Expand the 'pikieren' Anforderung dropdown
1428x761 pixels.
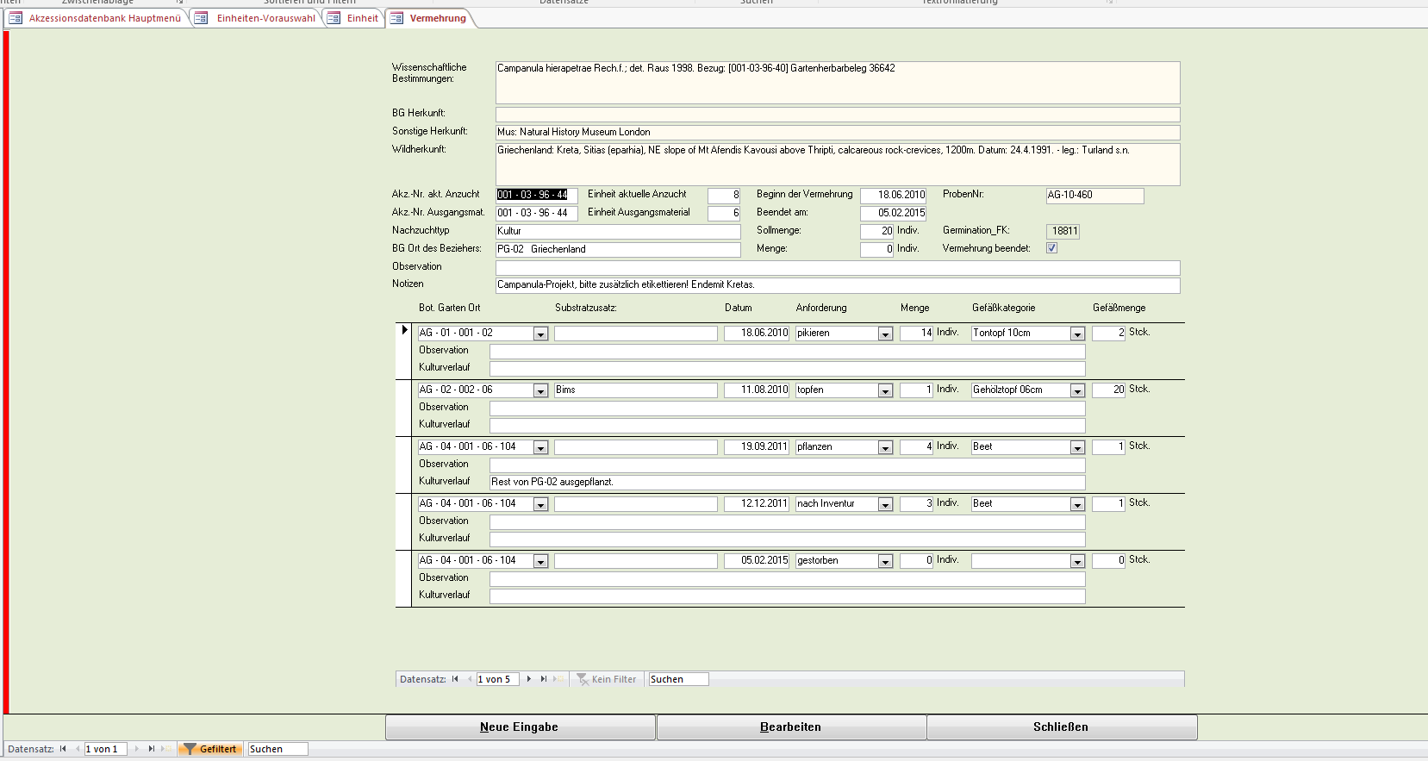885,334
